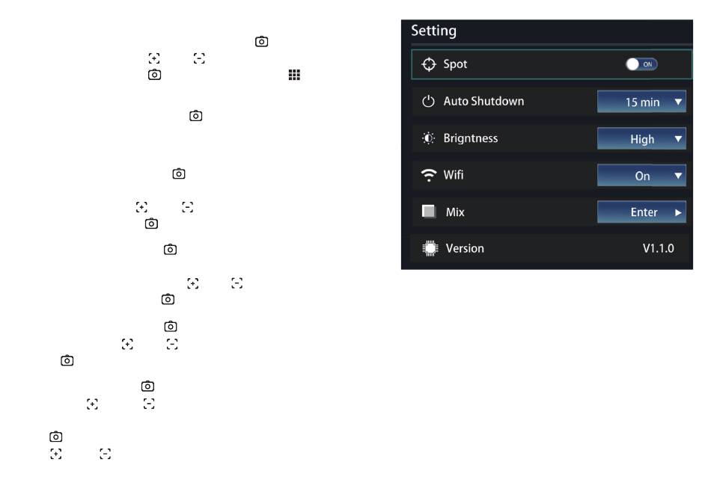711x477 pixels.
Task: Expand the Brightness High dropdown
Action: click(x=641, y=138)
